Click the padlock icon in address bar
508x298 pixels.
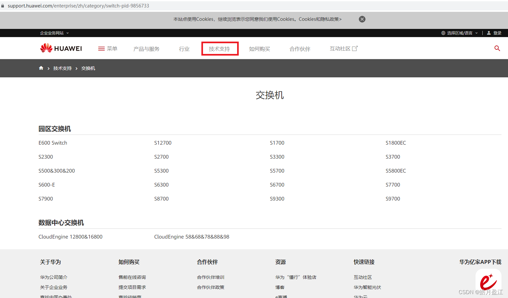click(x=3, y=6)
